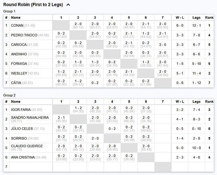Select ANDINHO name in Group 1
Image resolution: width=217 pixels, height=175 pixels.
[x=19, y=54]
